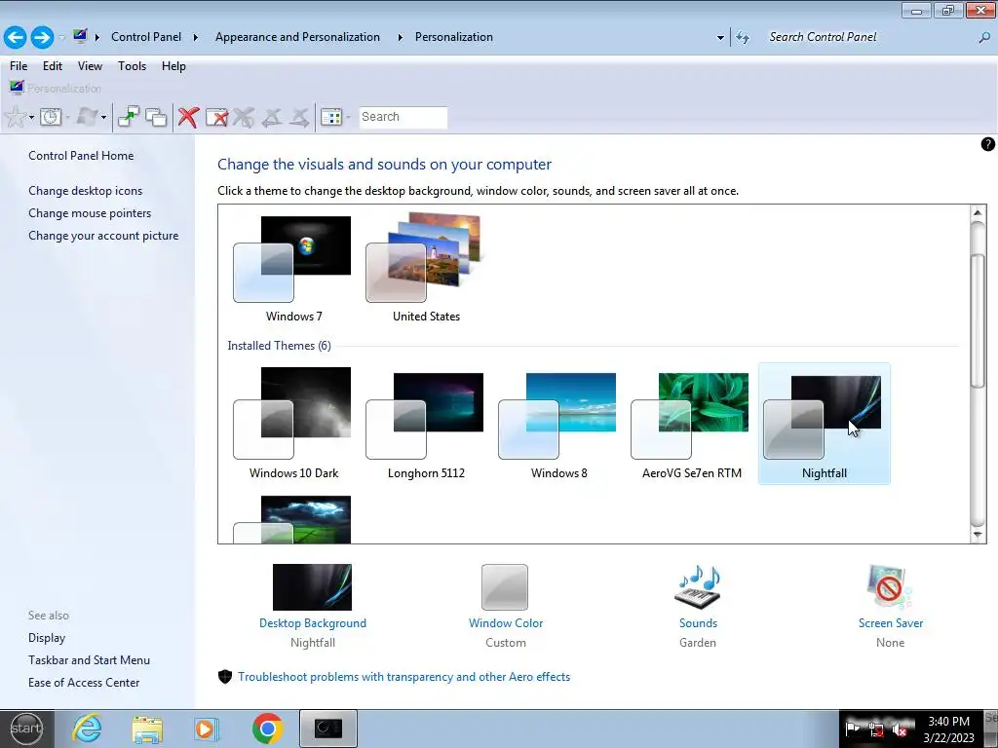Screen dimensions: 998x748
Task: Open Internet Explorer from the taskbar
Action: coord(87,729)
